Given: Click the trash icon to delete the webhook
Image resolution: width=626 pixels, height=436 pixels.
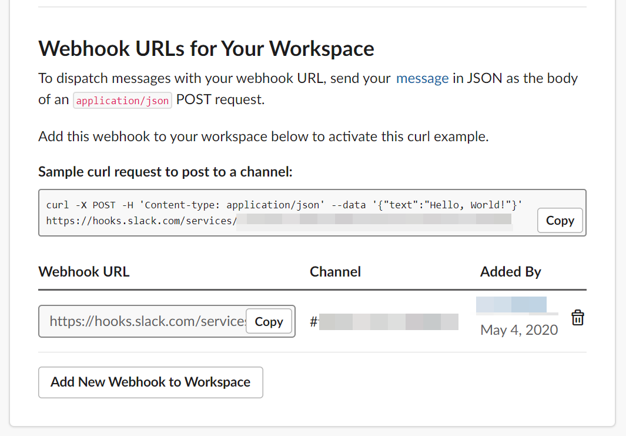Looking at the screenshot, I should [x=578, y=317].
